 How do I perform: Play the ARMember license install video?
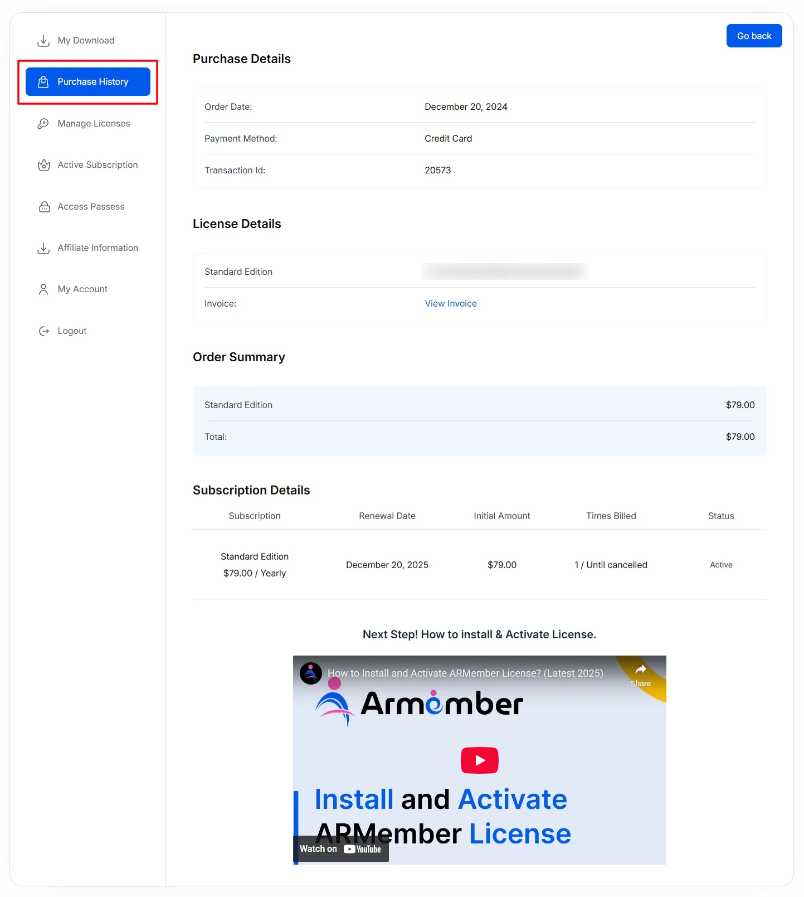click(x=479, y=760)
